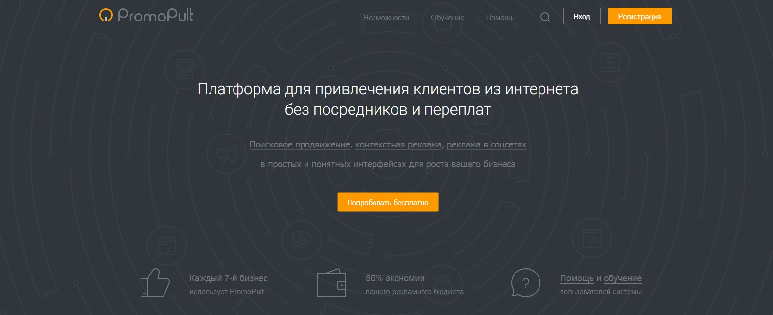Image resolution: width=773 pixels, height=315 pixels.
Task: Open the search magnifier icon
Action: coord(545,17)
